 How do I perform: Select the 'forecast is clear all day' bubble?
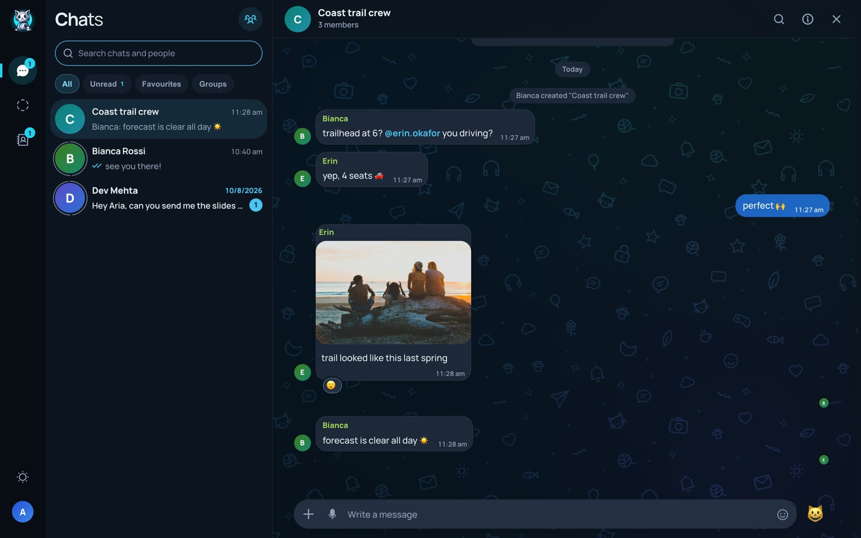tap(394, 434)
